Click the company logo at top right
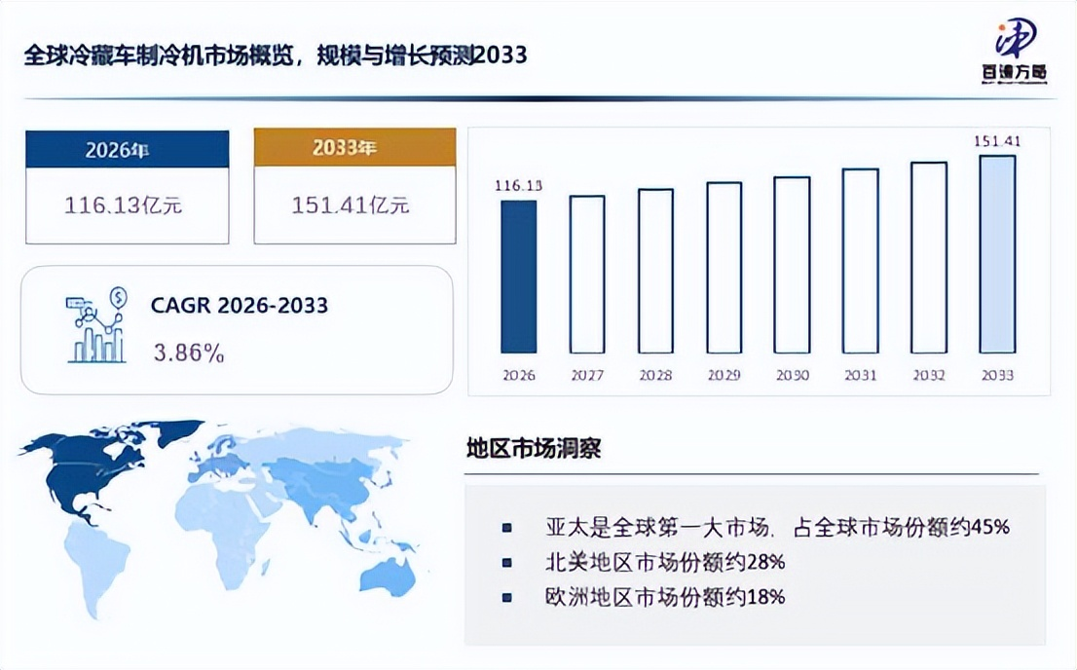 1015,51
